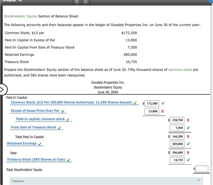
Task: Open the common stock glossary link
Action: click(x=180, y=70)
